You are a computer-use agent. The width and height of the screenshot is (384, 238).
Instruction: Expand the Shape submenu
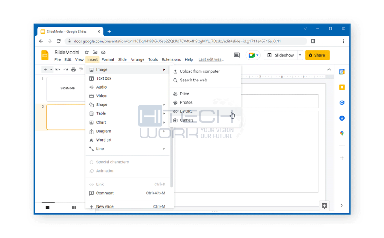pos(164,105)
